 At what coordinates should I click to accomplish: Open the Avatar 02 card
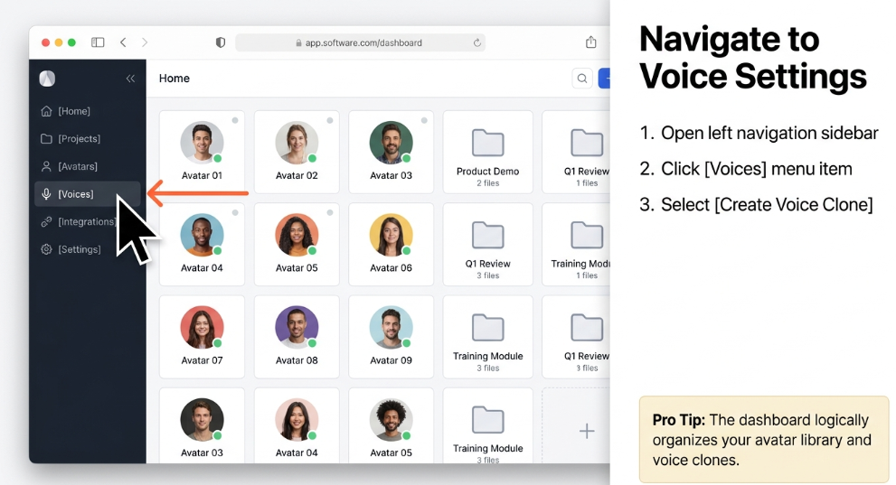pyautogui.click(x=297, y=152)
